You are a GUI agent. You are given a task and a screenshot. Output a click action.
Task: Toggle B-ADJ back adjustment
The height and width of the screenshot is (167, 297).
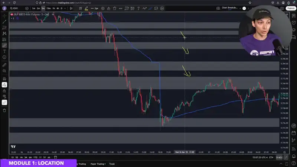click(279, 157)
